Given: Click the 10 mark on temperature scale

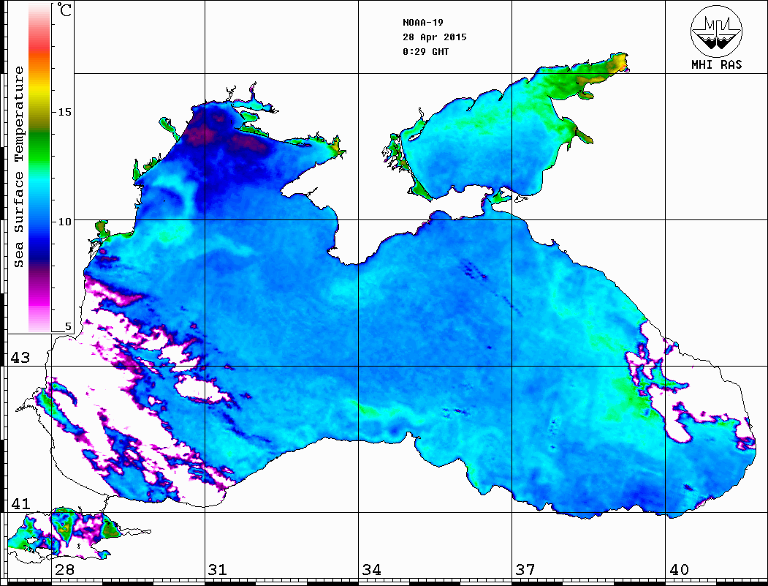Looking at the screenshot, I should pos(64,222).
